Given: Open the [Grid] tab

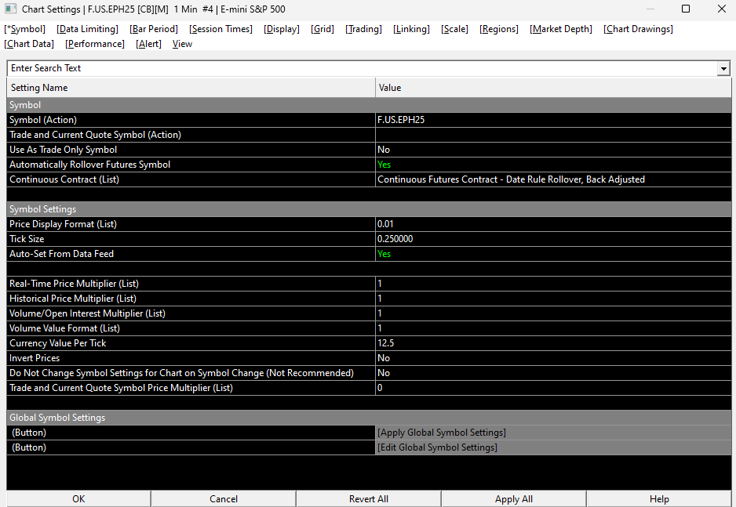Looking at the screenshot, I should [322, 29].
